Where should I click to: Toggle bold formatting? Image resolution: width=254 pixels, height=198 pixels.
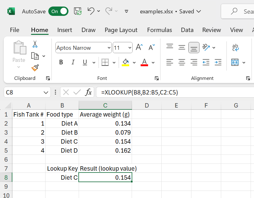(61, 62)
